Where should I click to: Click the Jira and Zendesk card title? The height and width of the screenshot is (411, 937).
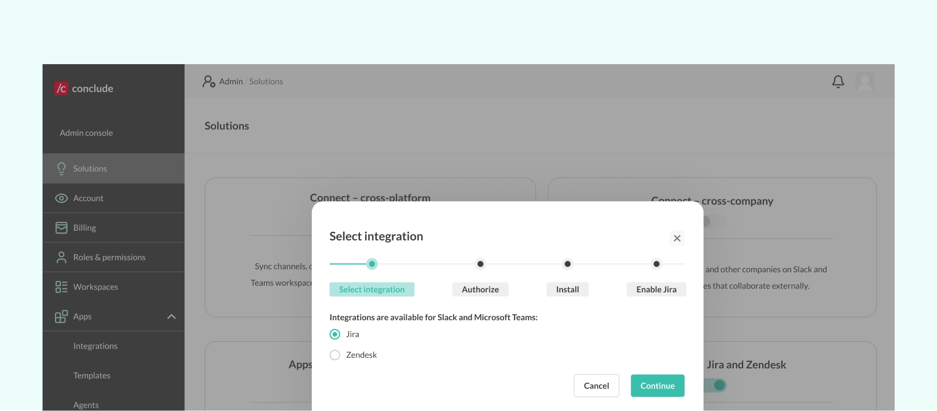pos(746,365)
